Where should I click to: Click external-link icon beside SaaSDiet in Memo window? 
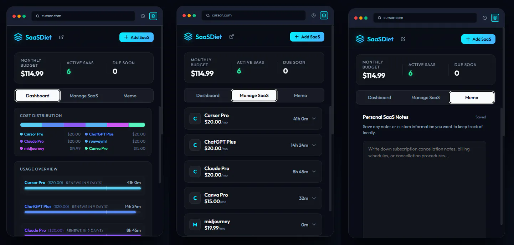[x=403, y=39]
